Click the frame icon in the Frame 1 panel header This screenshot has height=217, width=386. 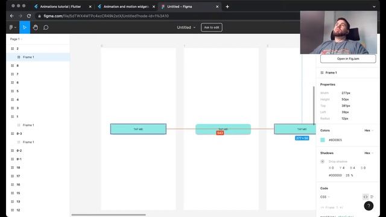pos(322,72)
